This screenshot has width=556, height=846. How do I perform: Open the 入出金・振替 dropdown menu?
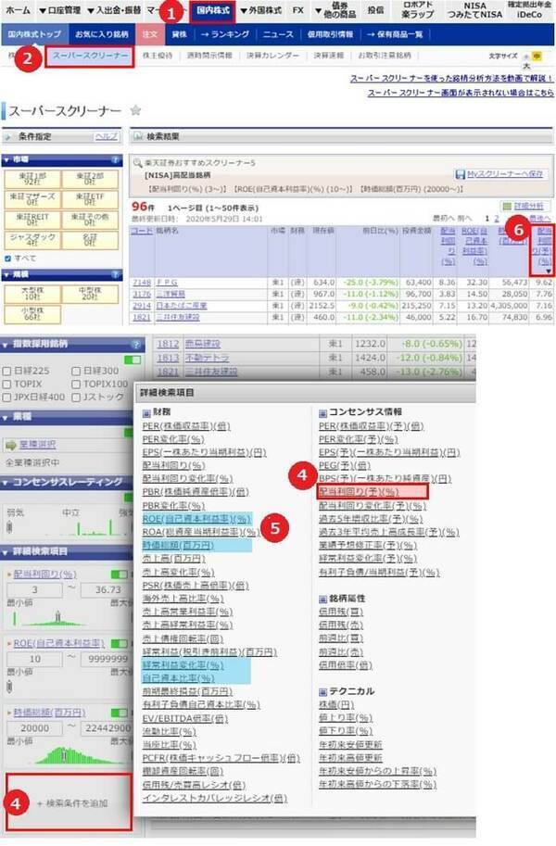114,10
